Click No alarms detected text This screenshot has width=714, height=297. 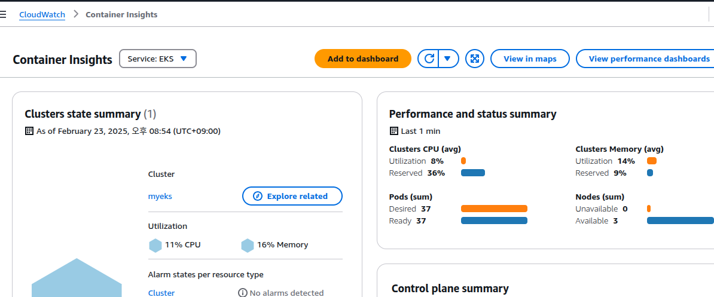[286, 293]
